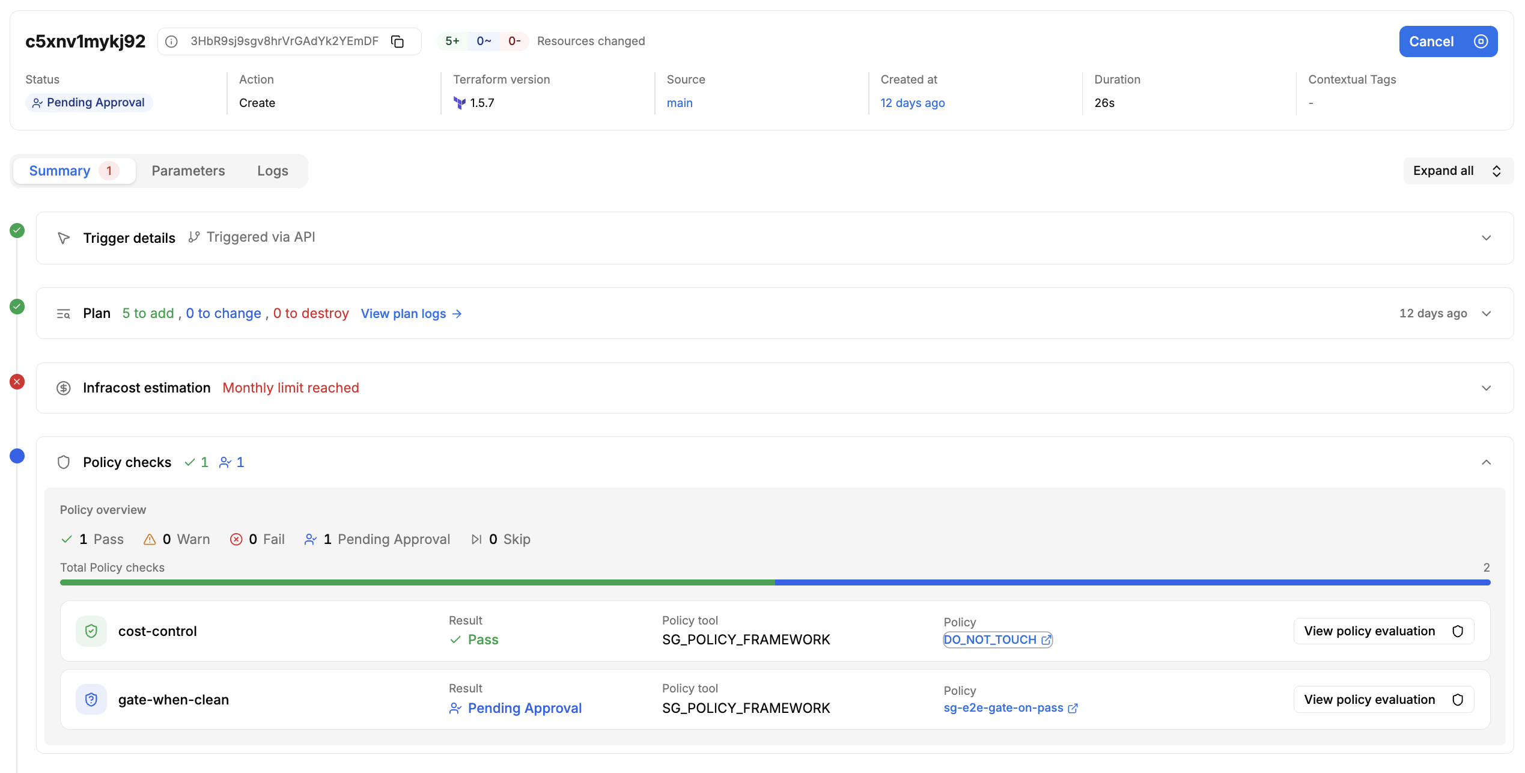Switch to the Summary tab

coord(74,171)
